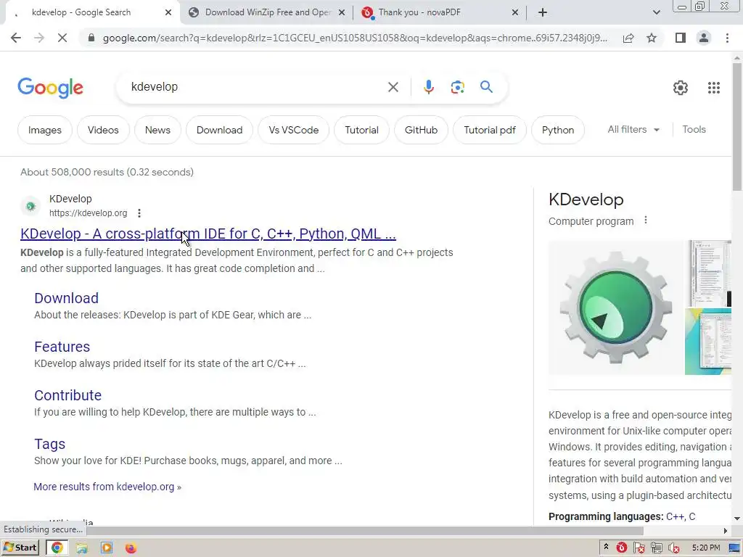Screen dimensions: 743x557
Task: Open the Features sitelink
Action: click(x=62, y=347)
